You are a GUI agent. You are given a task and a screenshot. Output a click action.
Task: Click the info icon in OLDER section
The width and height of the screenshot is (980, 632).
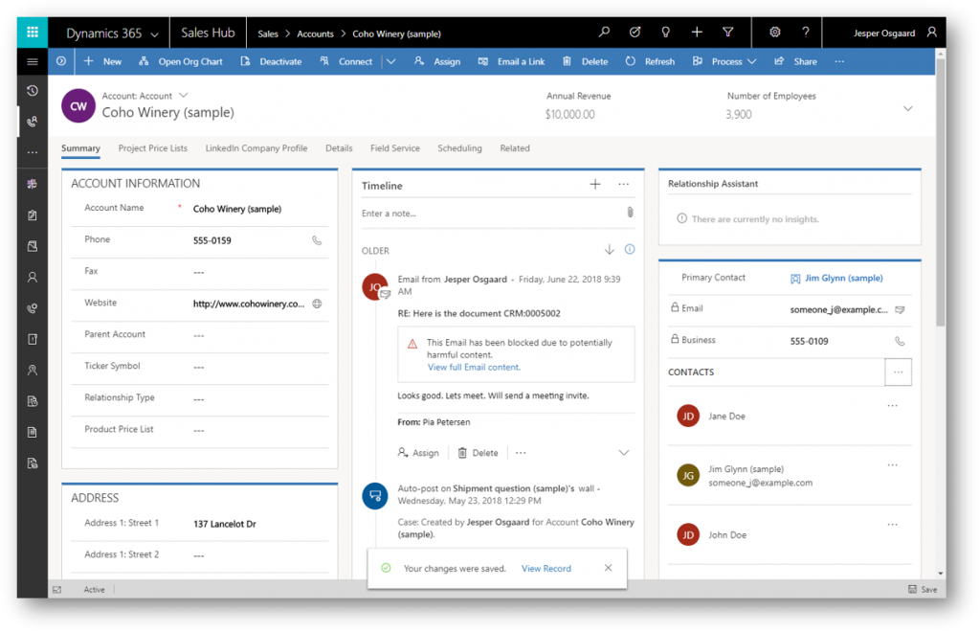click(630, 249)
